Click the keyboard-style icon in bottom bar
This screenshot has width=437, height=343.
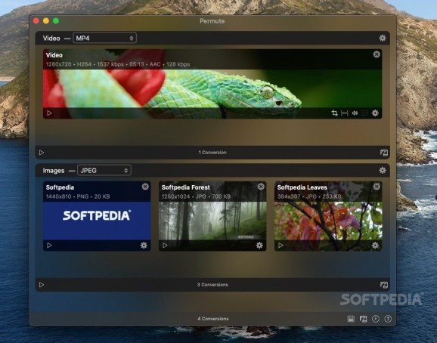351,319
